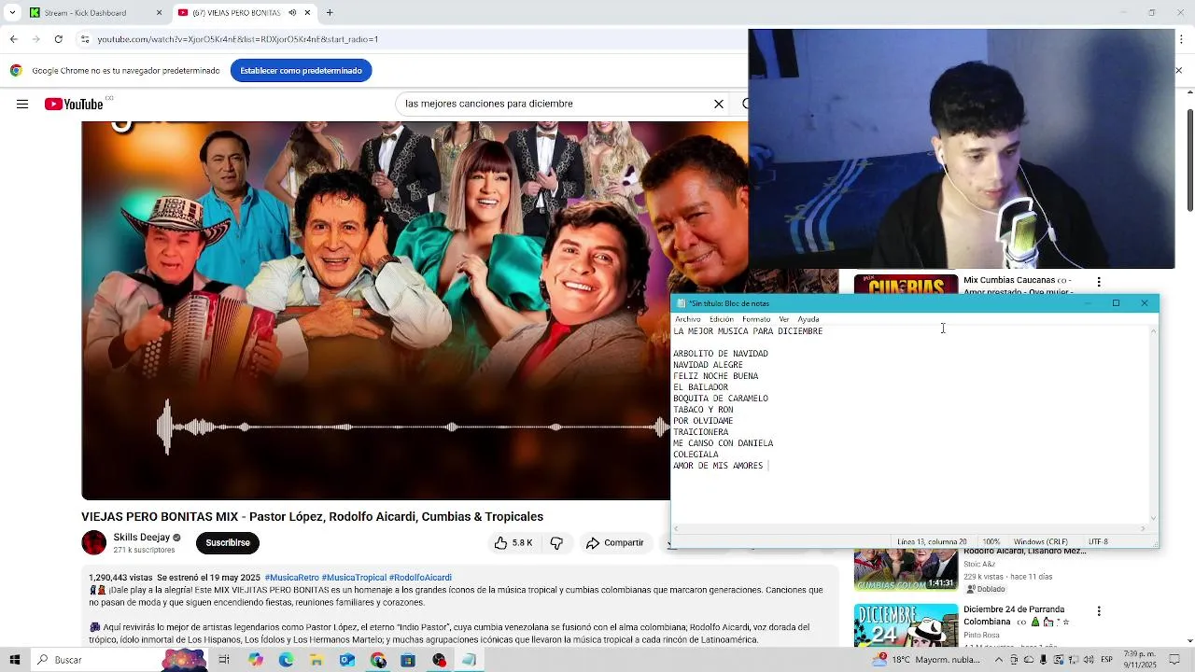Close the VIEJAS PERO BONITAS tab
1195x672 pixels.
[307, 13]
